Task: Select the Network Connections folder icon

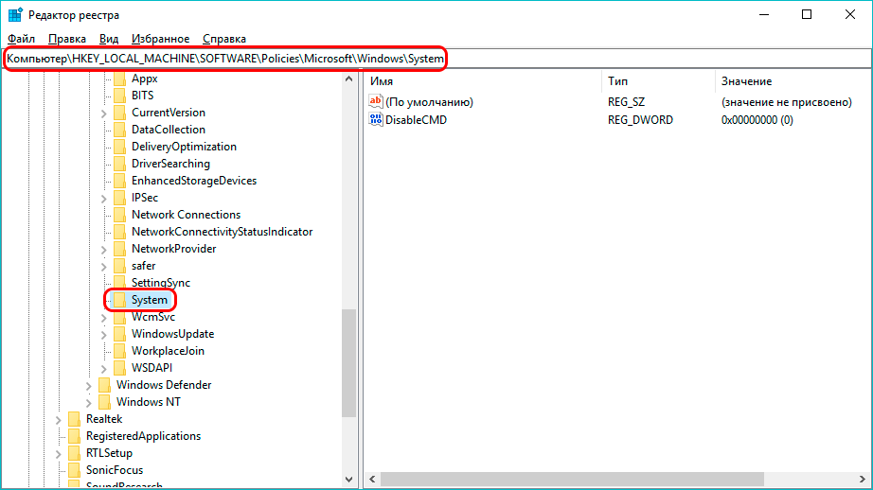Action: [x=119, y=215]
